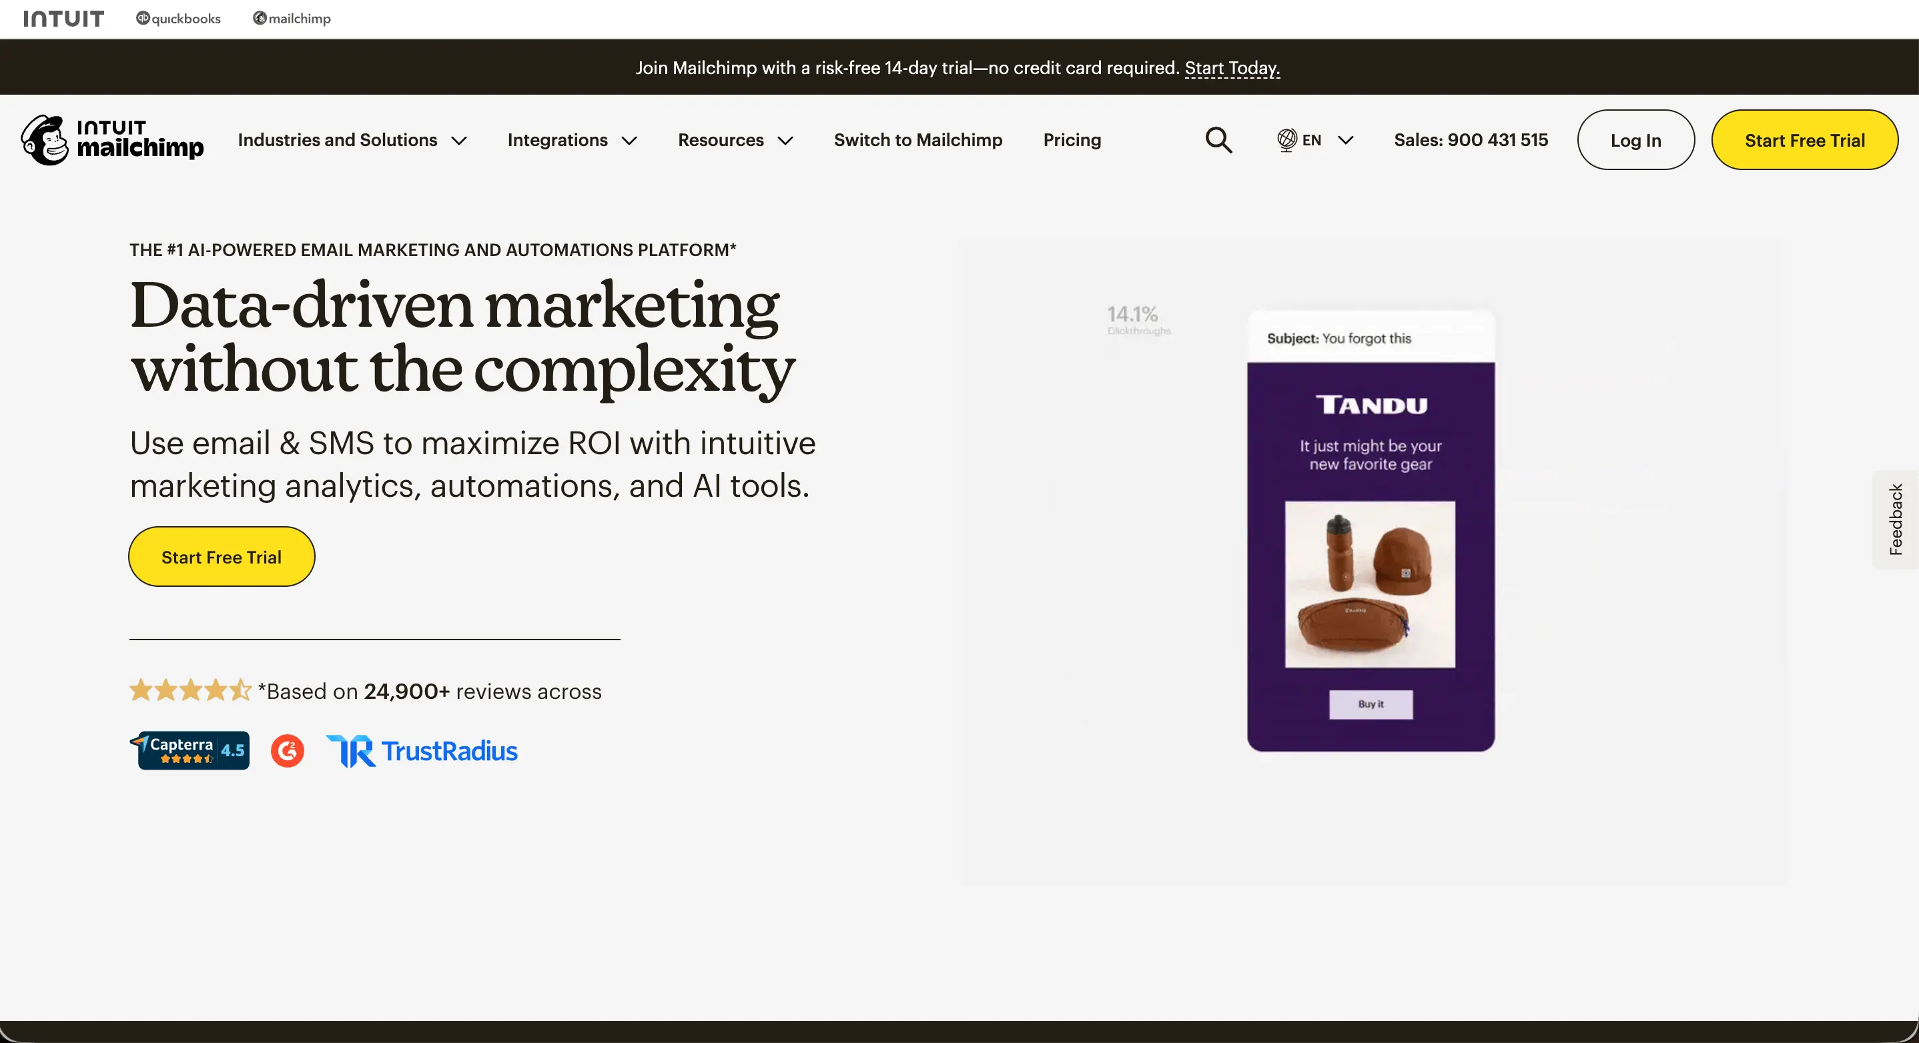Open the EN language selector chevron
Image resolution: width=1919 pixels, height=1043 pixels.
pos(1345,141)
